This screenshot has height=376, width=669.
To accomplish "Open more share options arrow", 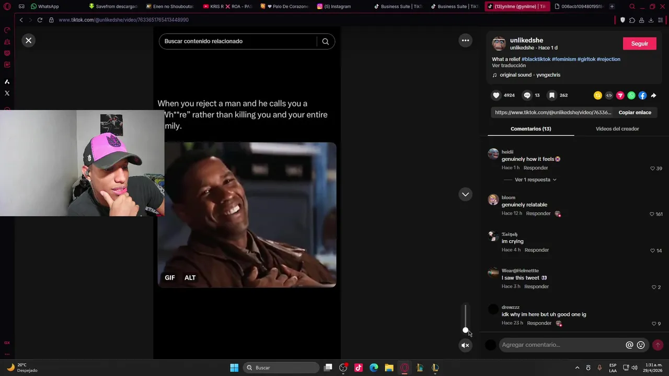I will click(x=653, y=96).
